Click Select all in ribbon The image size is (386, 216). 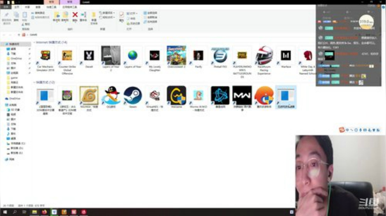(x=151, y=13)
